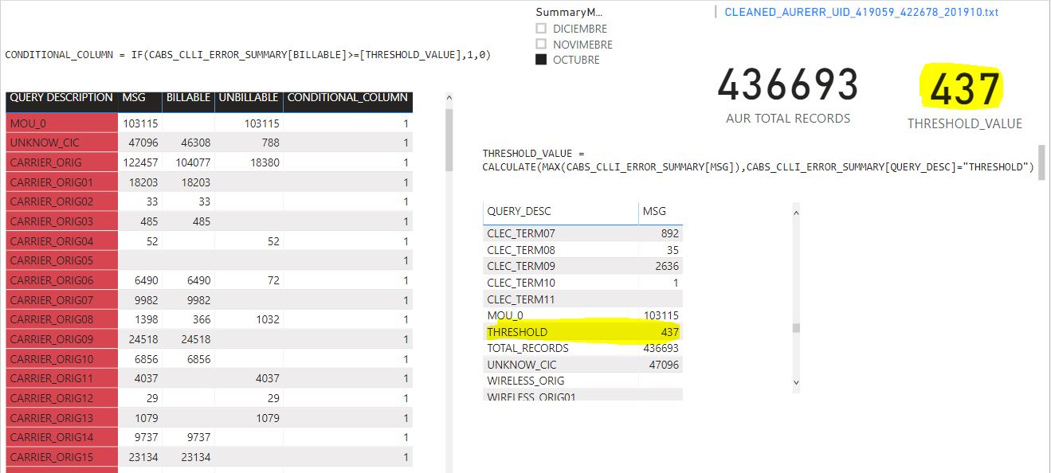Select the CLEC_TERM09 row label
Viewport: 1051px width, 473px height.
(x=521, y=266)
